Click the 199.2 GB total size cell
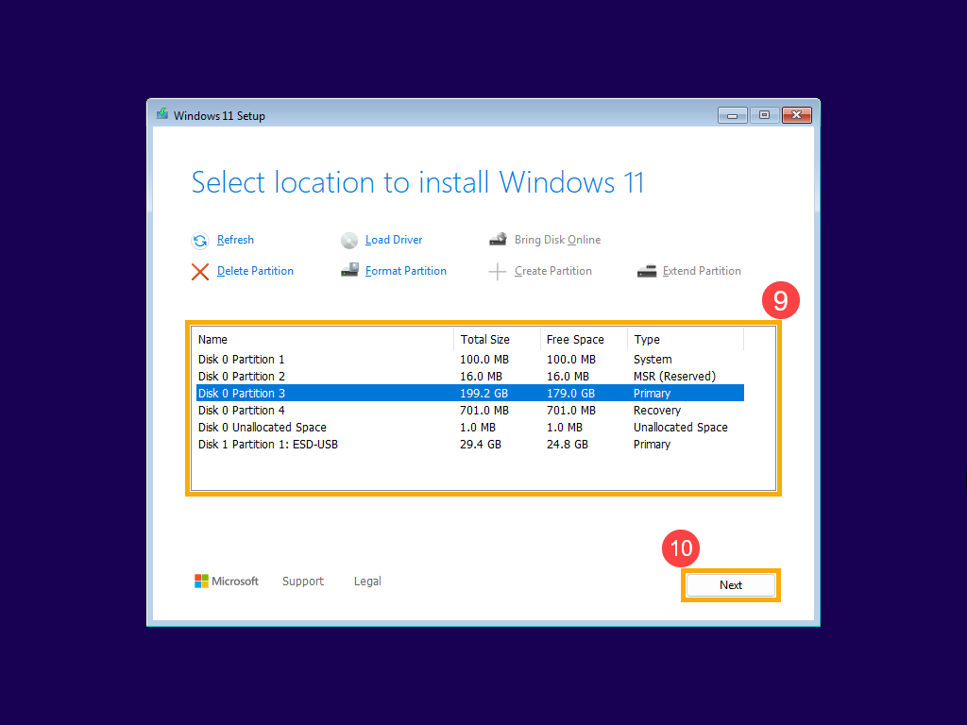 coord(484,394)
